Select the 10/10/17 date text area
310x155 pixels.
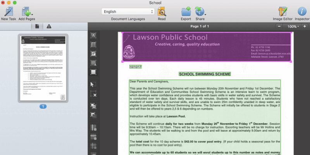(135, 67)
